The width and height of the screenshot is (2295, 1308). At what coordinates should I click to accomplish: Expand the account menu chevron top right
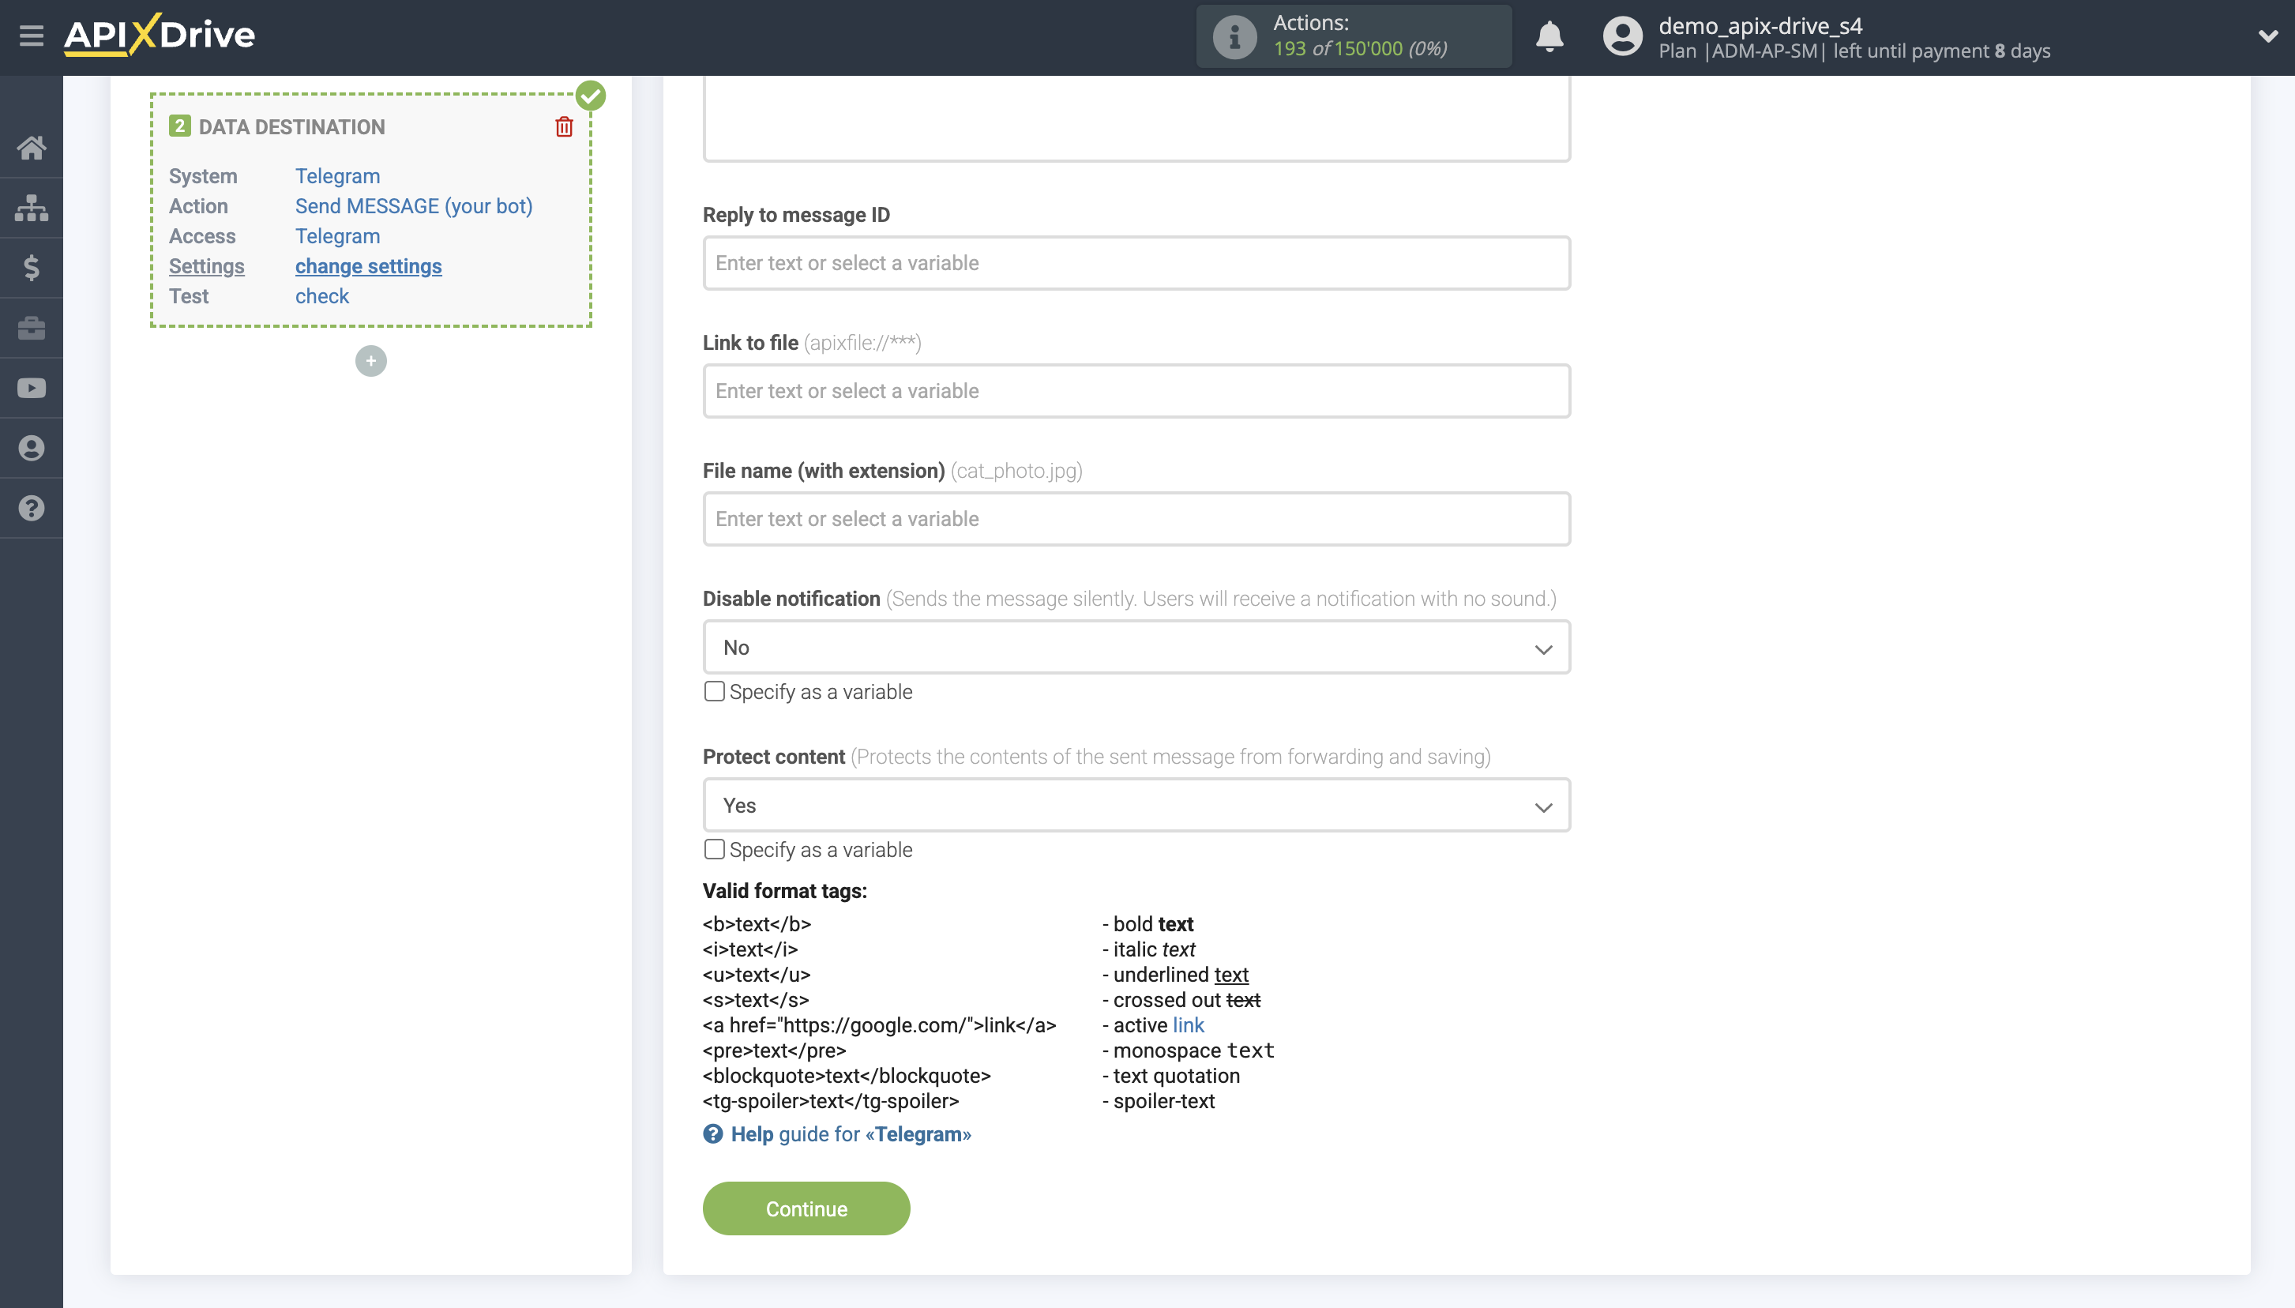point(2269,36)
